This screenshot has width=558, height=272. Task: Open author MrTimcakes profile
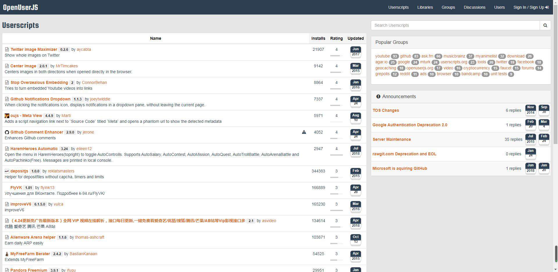(67, 66)
